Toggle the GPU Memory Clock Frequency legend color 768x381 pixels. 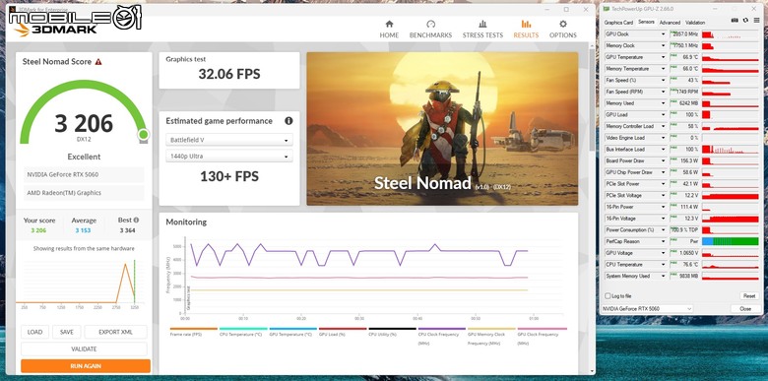pyautogui.click(x=491, y=329)
